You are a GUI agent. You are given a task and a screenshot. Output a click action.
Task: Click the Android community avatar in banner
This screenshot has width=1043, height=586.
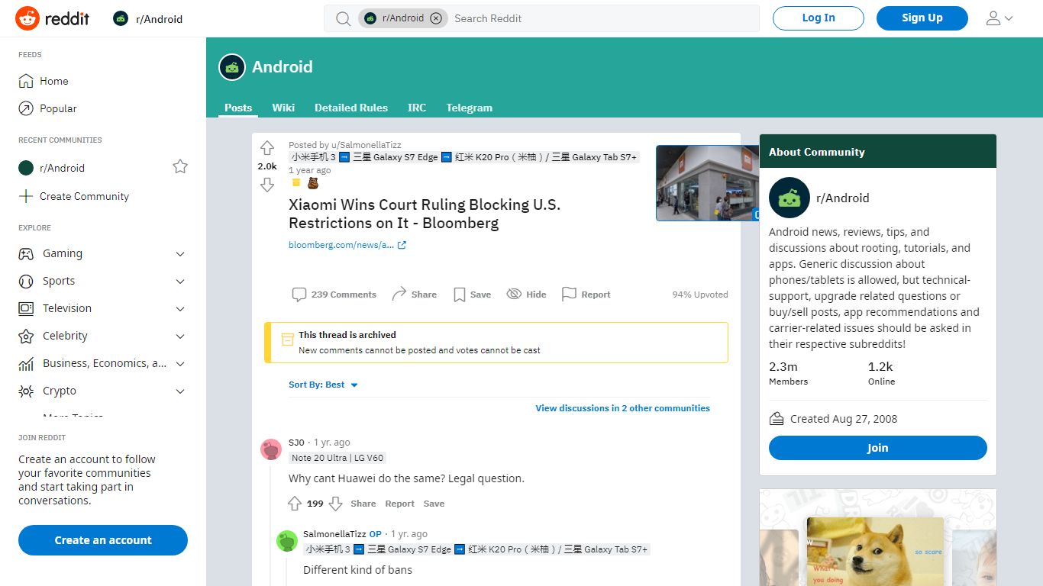tap(232, 67)
